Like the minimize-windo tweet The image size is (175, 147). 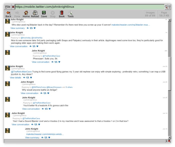click(x=49, y=138)
